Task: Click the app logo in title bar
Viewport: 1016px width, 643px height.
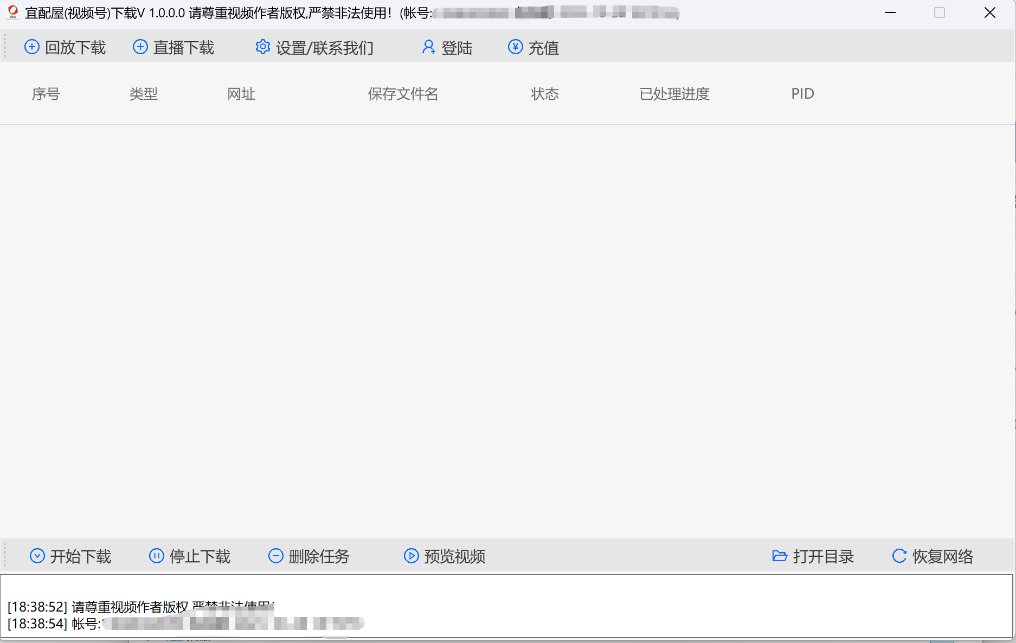Action: tap(13, 12)
